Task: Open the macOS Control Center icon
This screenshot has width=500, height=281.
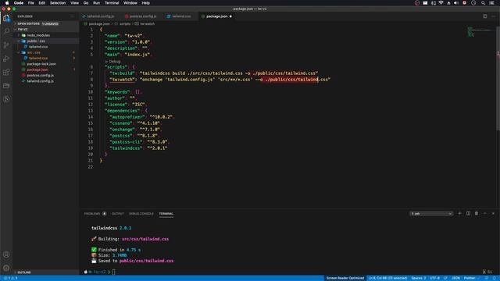Action: coord(491,3)
